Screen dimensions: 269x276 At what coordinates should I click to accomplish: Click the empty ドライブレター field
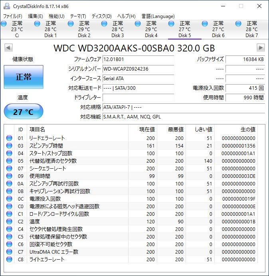tap(138, 97)
